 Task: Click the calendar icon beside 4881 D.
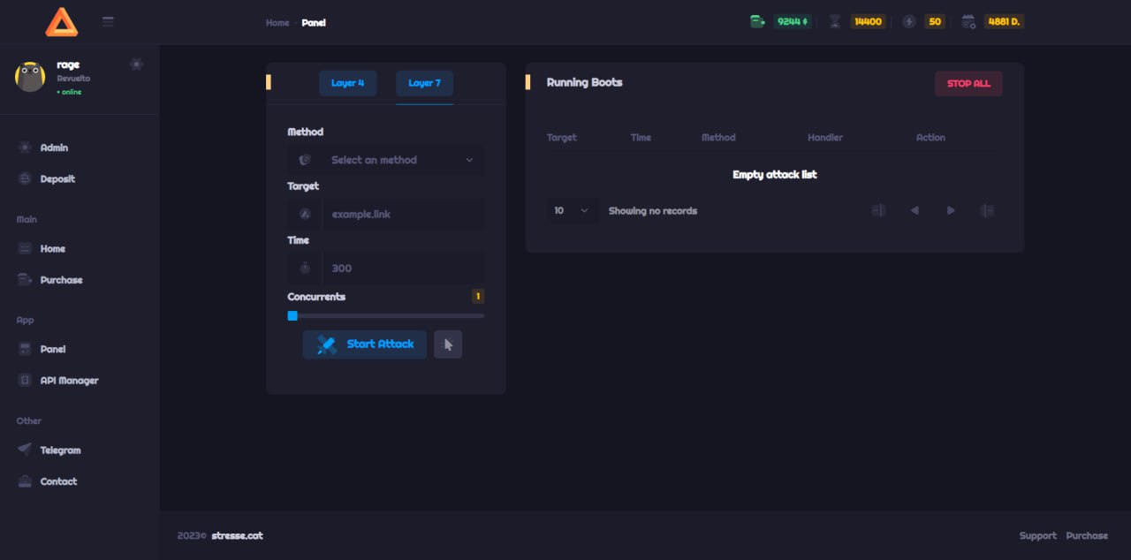968,22
